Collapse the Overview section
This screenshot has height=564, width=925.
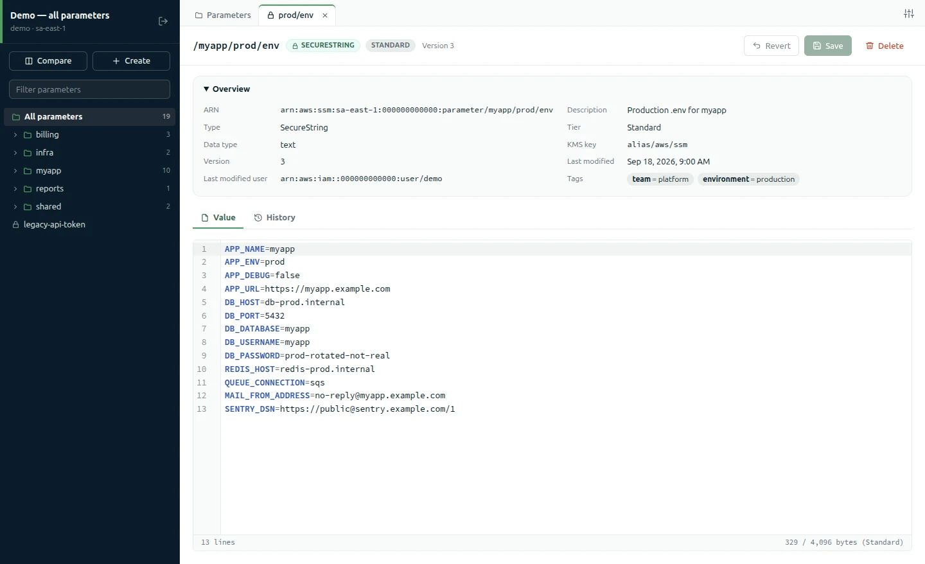coord(227,89)
